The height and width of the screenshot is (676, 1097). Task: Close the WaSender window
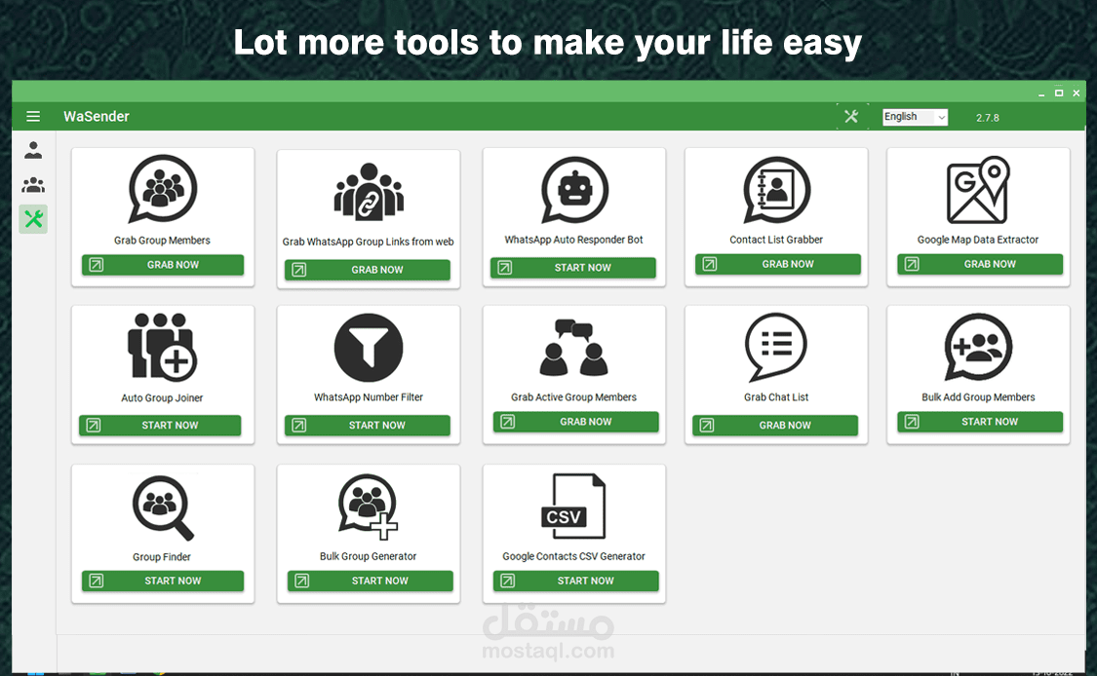(x=1076, y=93)
